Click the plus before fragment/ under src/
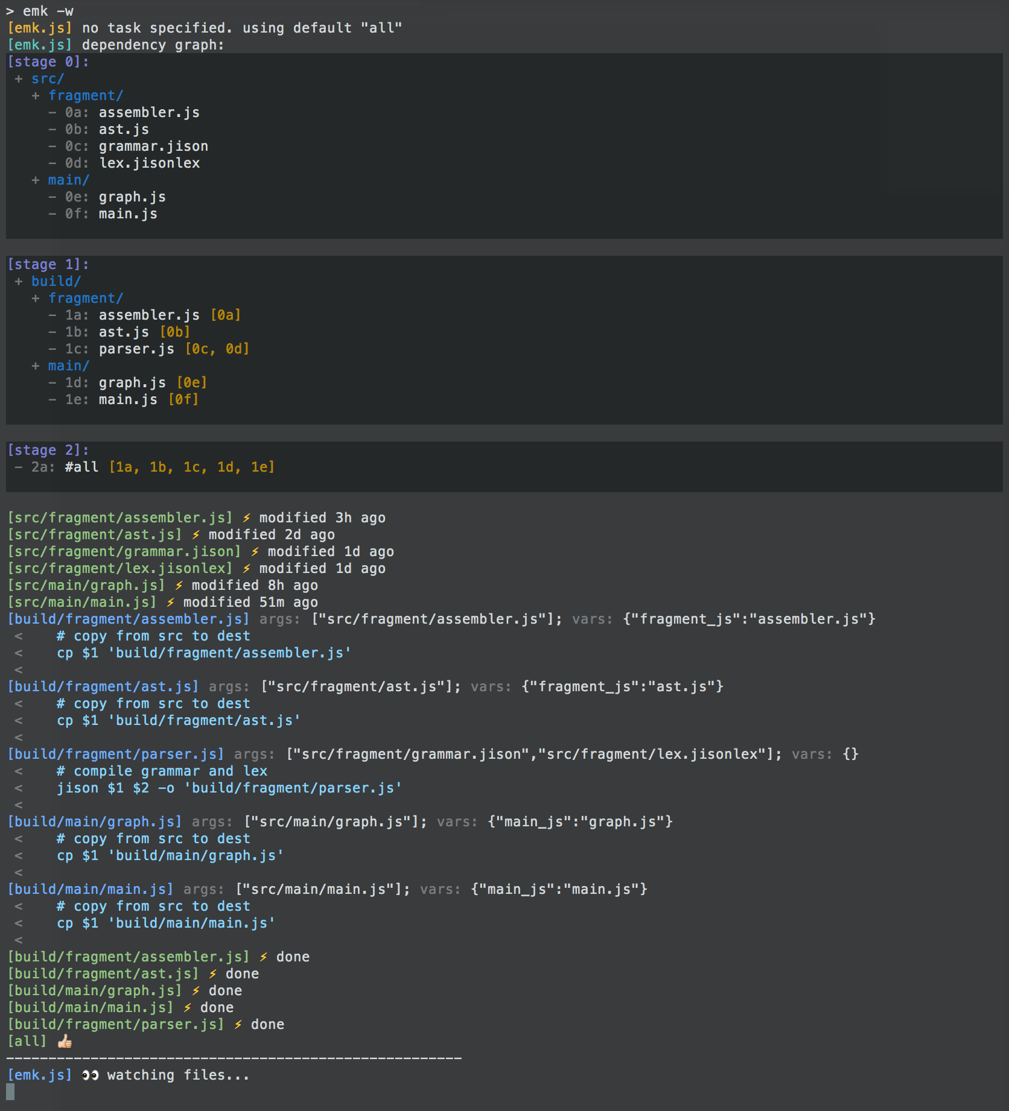 click(x=36, y=96)
